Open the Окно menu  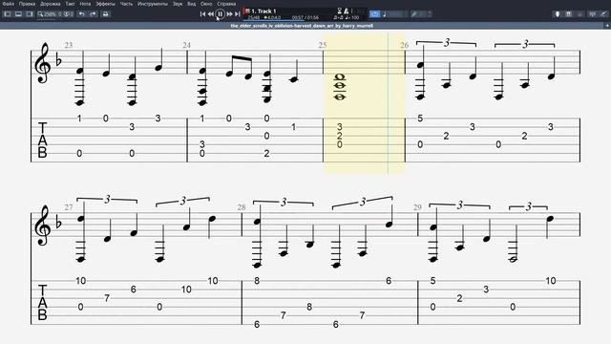(x=206, y=4)
